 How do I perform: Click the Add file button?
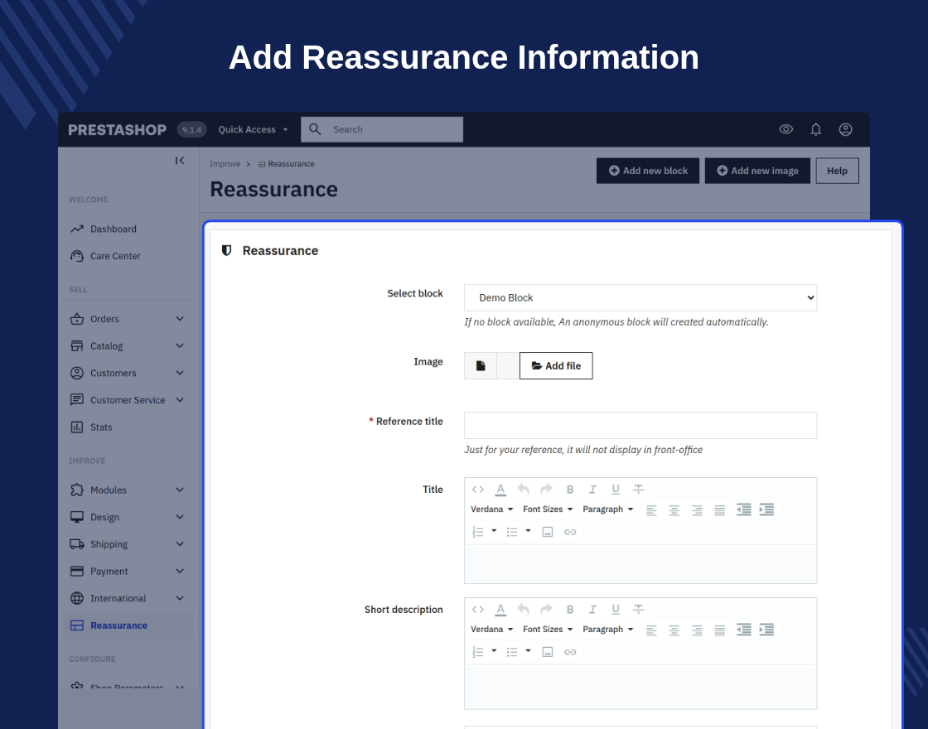[x=556, y=365]
